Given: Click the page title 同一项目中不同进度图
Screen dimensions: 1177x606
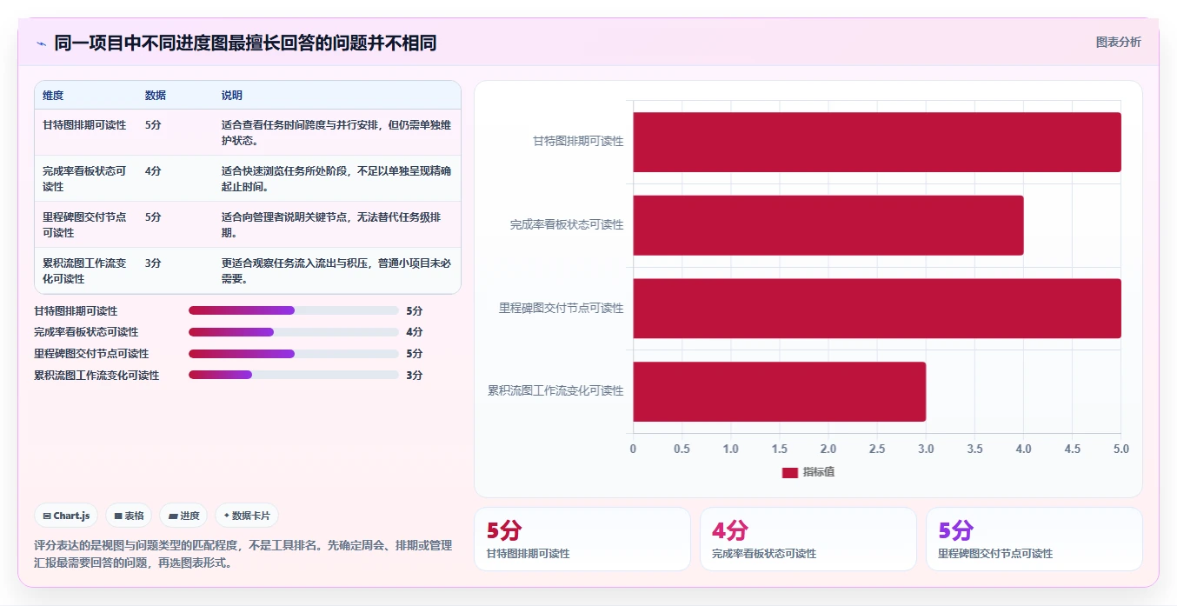Looking at the screenshot, I should pyautogui.click(x=245, y=43).
